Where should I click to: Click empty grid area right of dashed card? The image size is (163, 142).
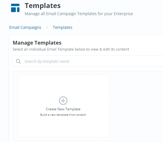pos(135,105)
